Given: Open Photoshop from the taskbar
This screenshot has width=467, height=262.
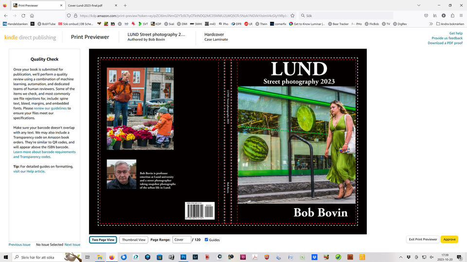Looking at the screenshot, I should click(x=183, y=257).
